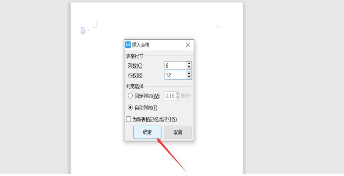Image resolution: width=344 pixels, height=176 pixels.
Task: Increase 行数 with the up arrow
Action: pos(189,73)
